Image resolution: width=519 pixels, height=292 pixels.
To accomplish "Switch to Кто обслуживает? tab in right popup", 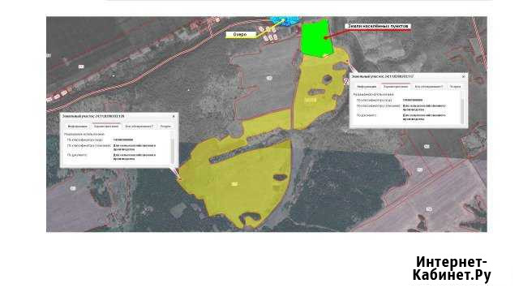I will coord(429,87).
